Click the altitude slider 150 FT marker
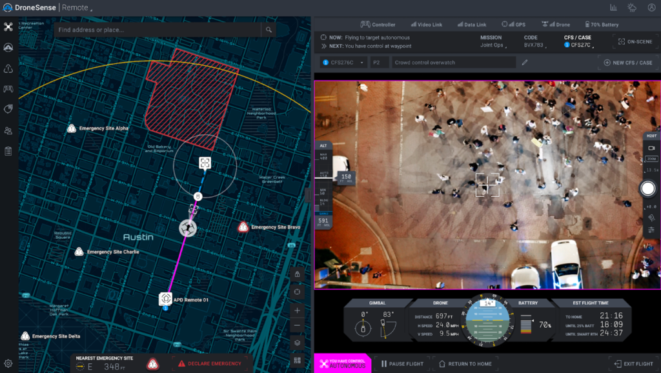661x373 pixels. (x=345, y=176)
